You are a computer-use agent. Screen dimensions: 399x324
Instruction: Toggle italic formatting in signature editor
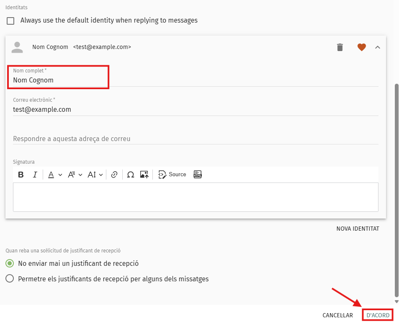pyautogui.click(x=35, y=175)
